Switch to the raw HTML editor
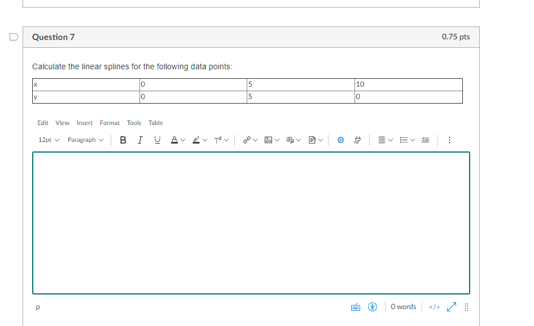534x326 pixels. click(x=434, y=307)
